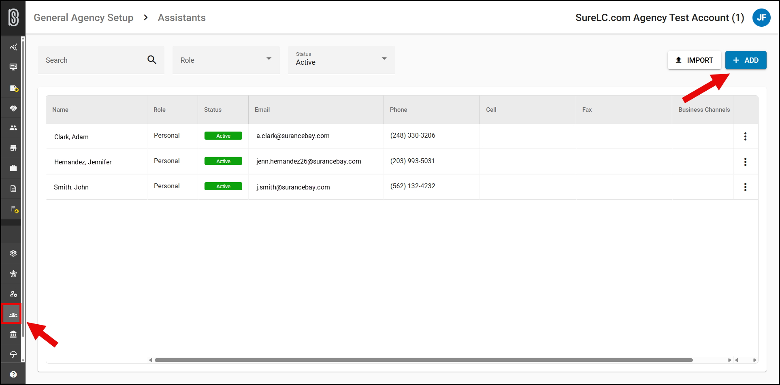780x385 pixels.
Task: Go to General Agency Setup breadcrumb
Action: (x=83, y=18)
